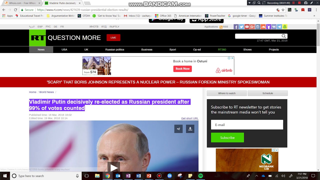Click the newsletter E-mail input field
320x180 pixels.
pos(247,125)
